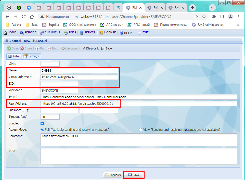Click the Timeout (sec) input field
The width and height of the screenshot is (245, 180).
pos(50,117)
